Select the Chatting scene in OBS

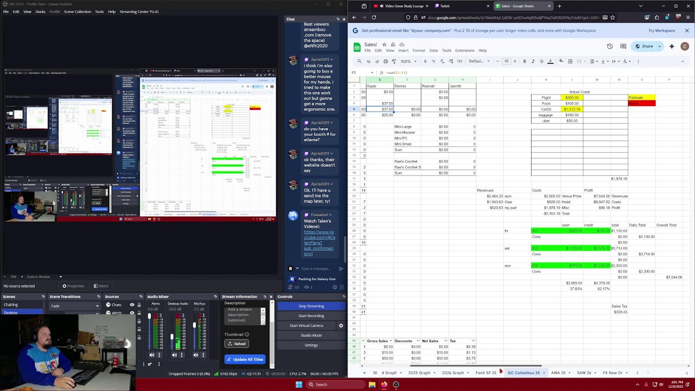(x=11, y=305)
